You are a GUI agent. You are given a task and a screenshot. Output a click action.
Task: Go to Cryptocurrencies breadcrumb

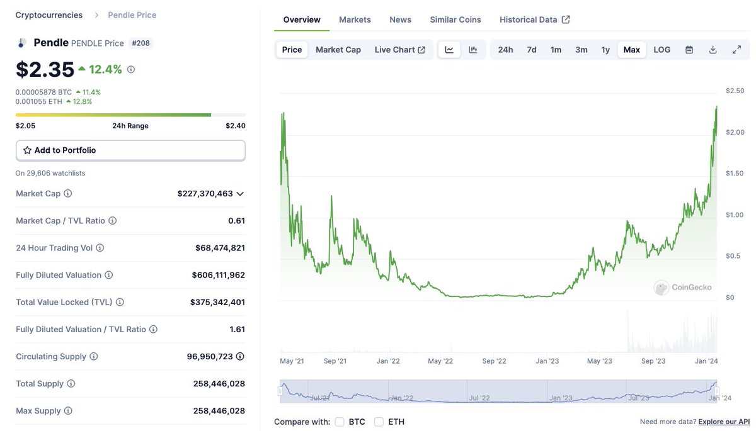[x=49, y=15]
